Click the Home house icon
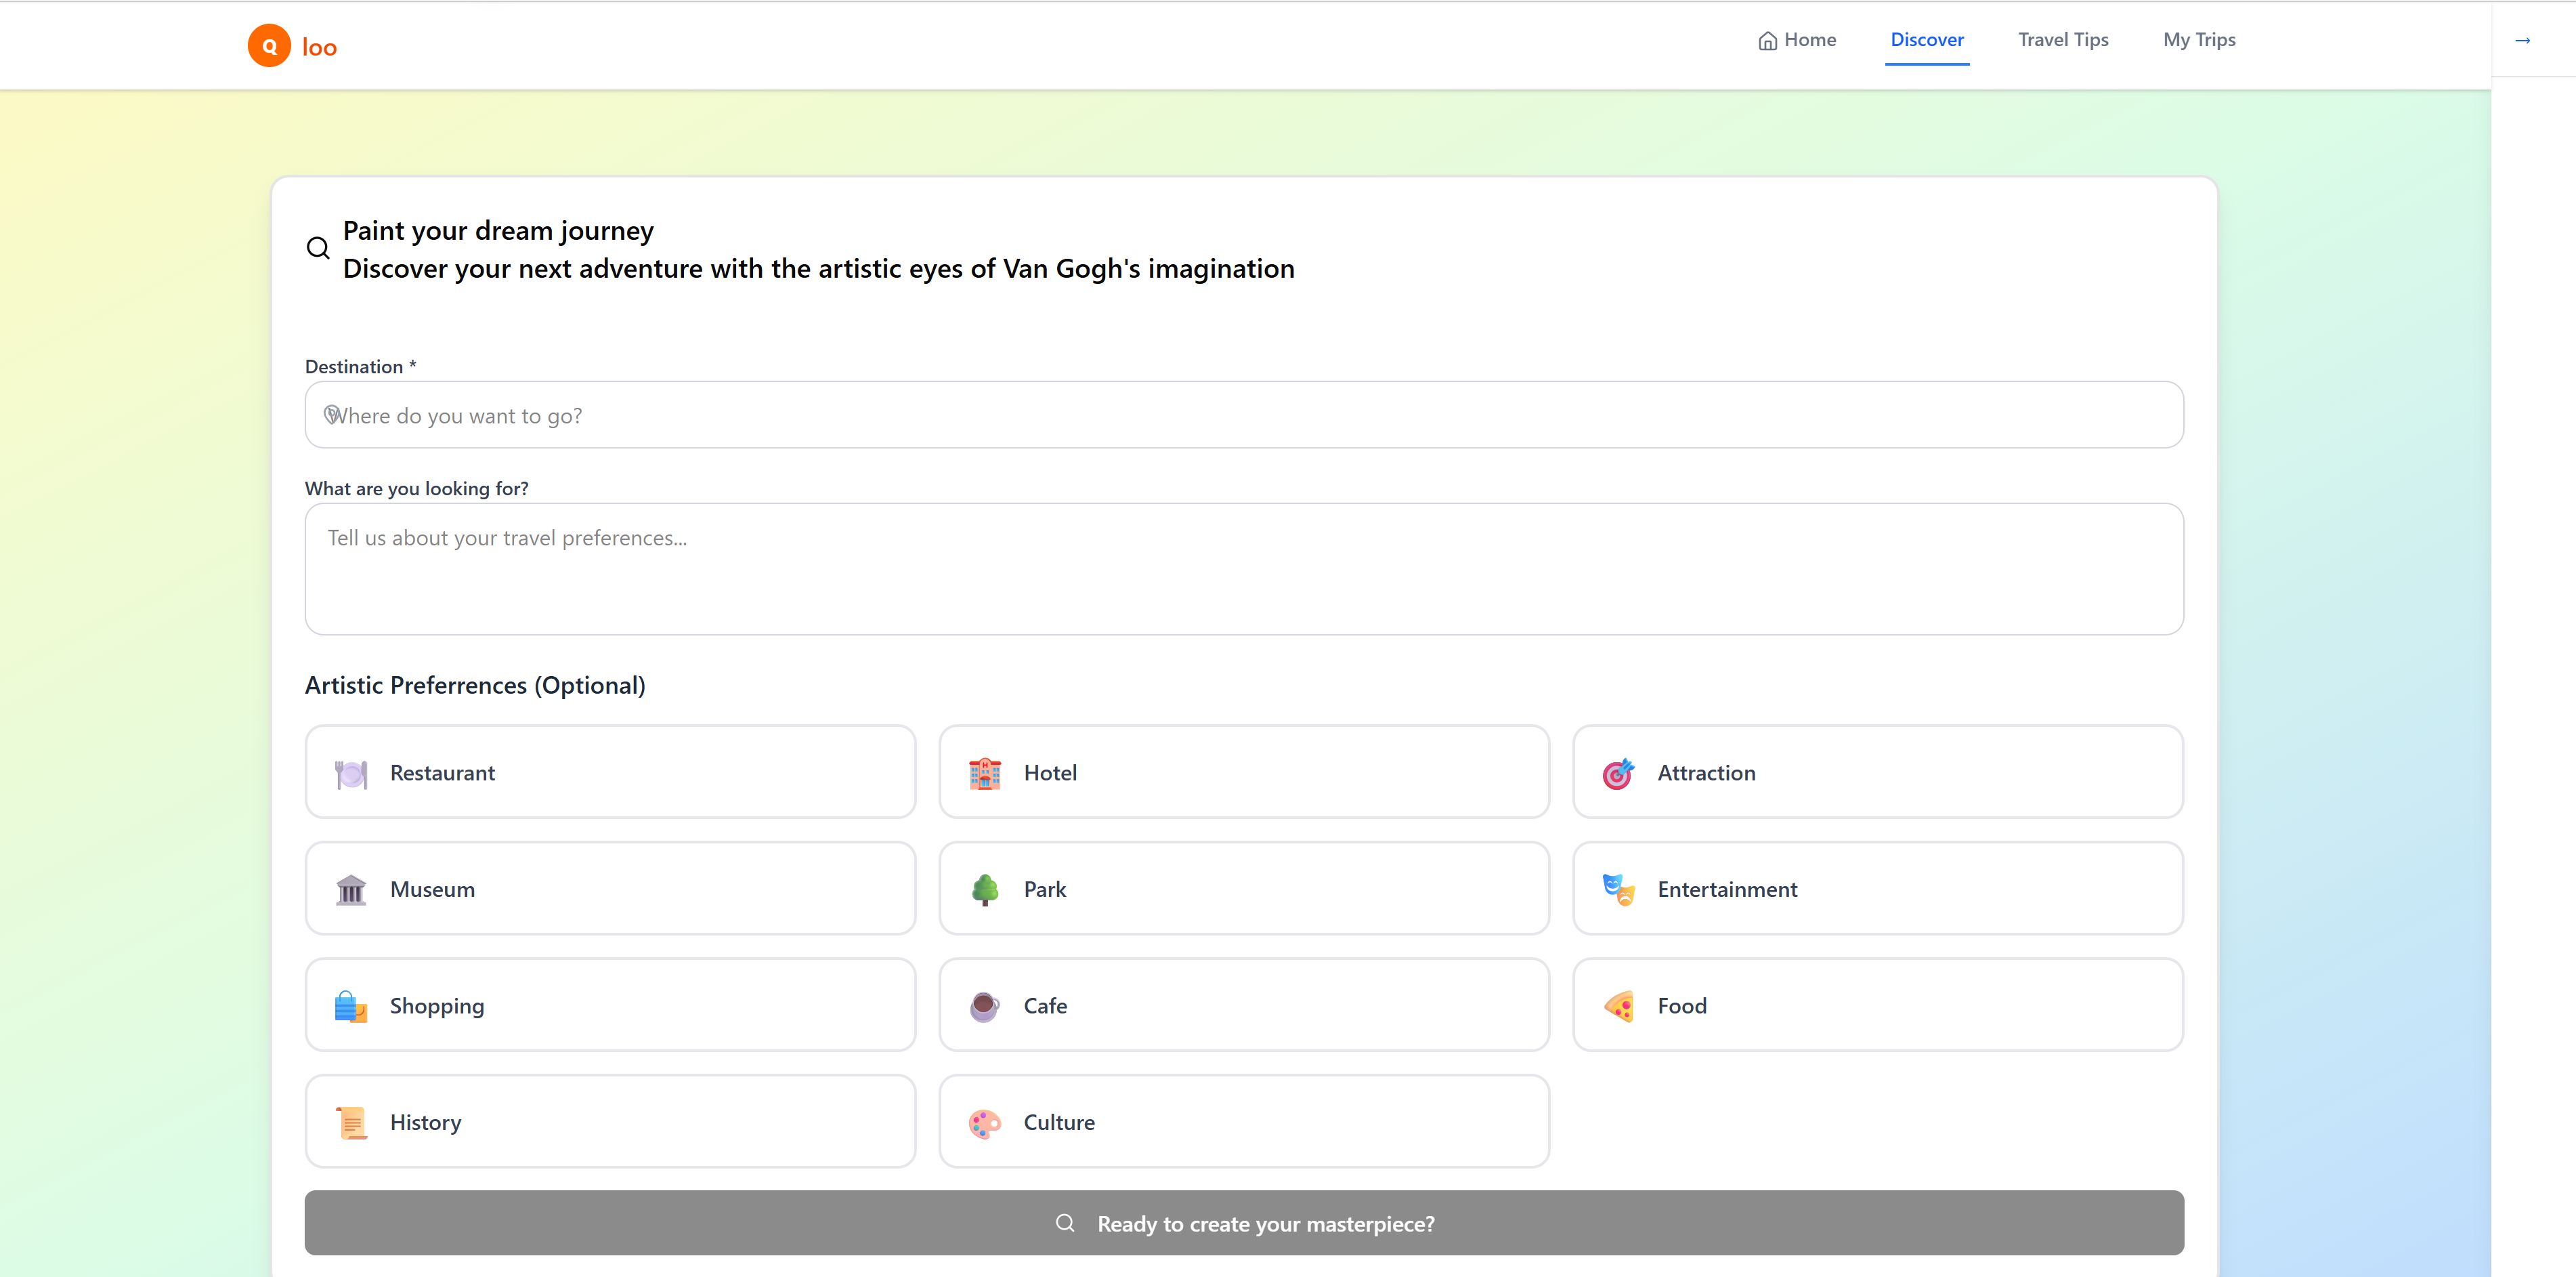 tap(1767, 41)
